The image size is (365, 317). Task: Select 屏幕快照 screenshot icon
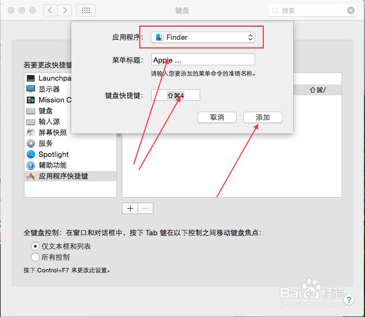pos(30,132)
